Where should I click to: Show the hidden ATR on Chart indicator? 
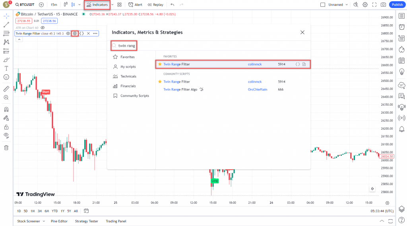(x=43, y=27)
